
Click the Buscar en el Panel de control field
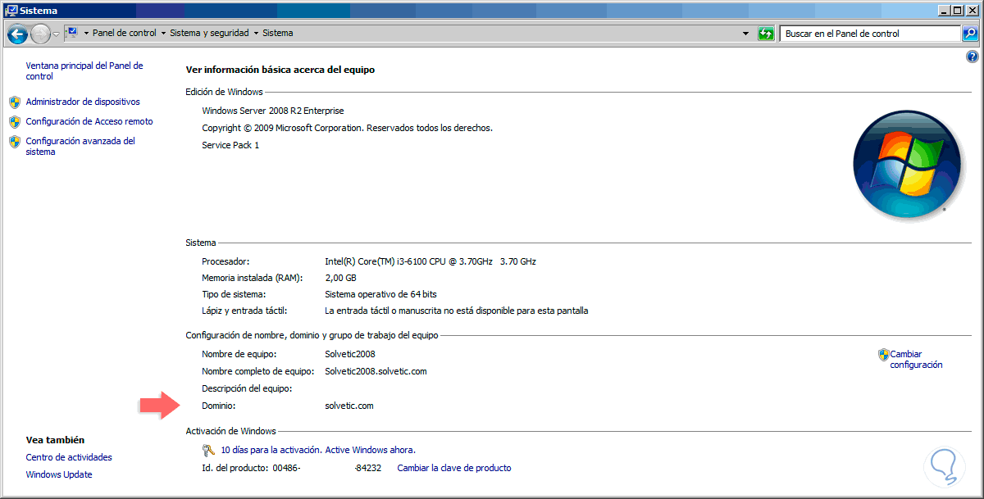coord(869,34)
